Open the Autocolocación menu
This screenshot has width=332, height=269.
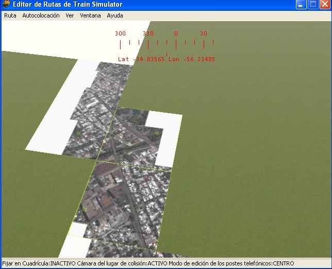[x=41, y=15]
